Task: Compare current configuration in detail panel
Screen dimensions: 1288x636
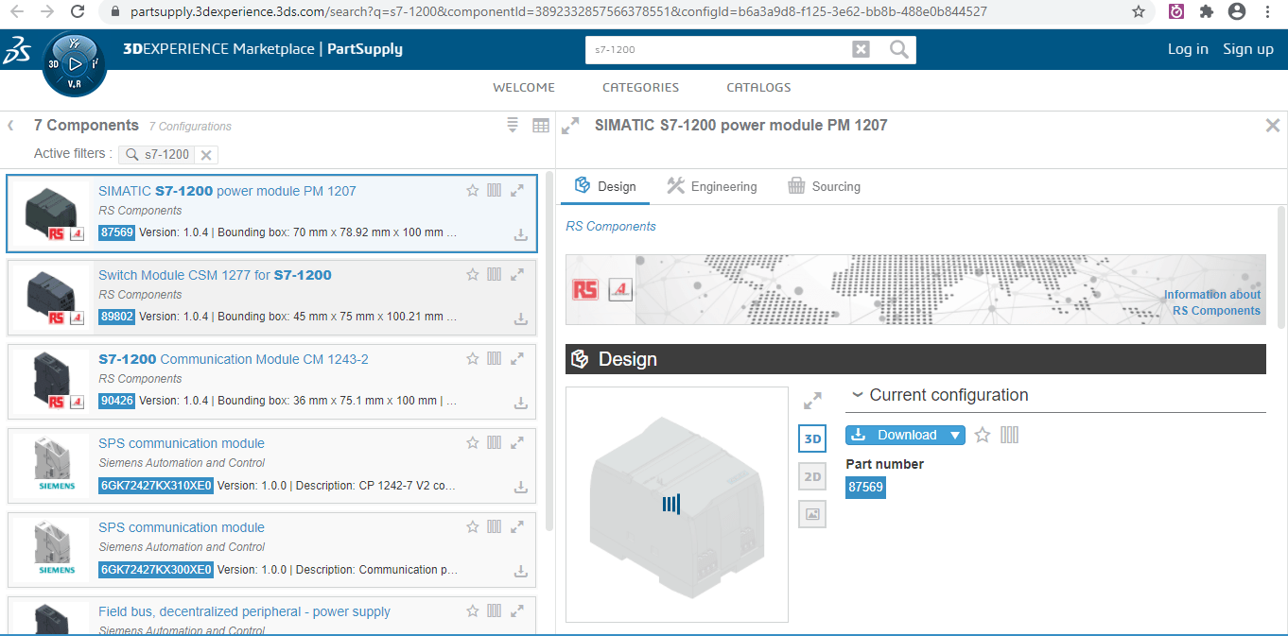Action: 1009,435
